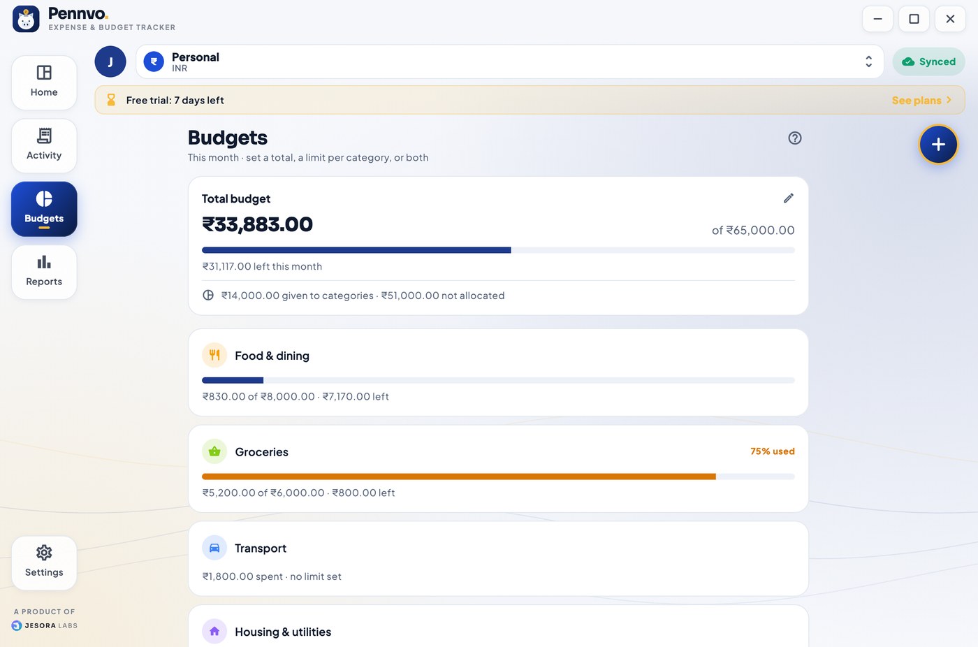Open the Budgets help question icon

pos(795,138)
